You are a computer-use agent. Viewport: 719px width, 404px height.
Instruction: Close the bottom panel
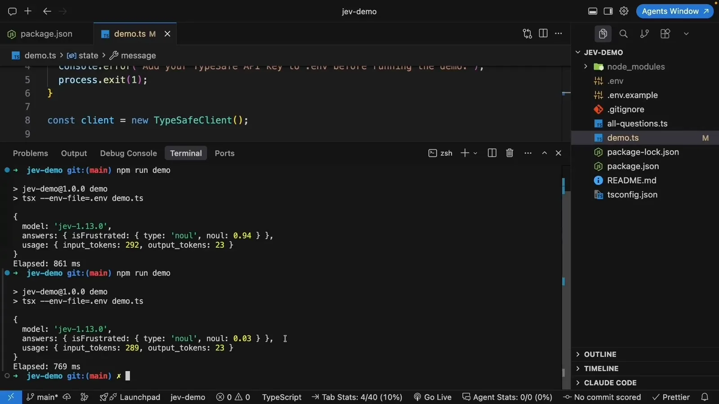point(559,153)
